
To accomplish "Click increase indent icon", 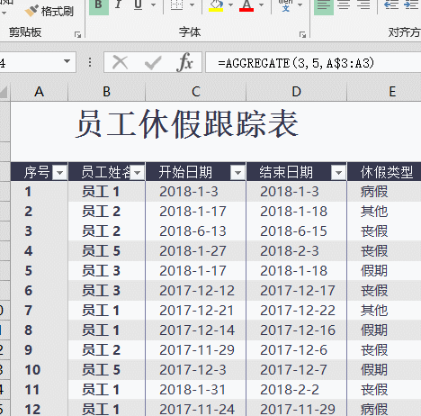I will point(411,5).
